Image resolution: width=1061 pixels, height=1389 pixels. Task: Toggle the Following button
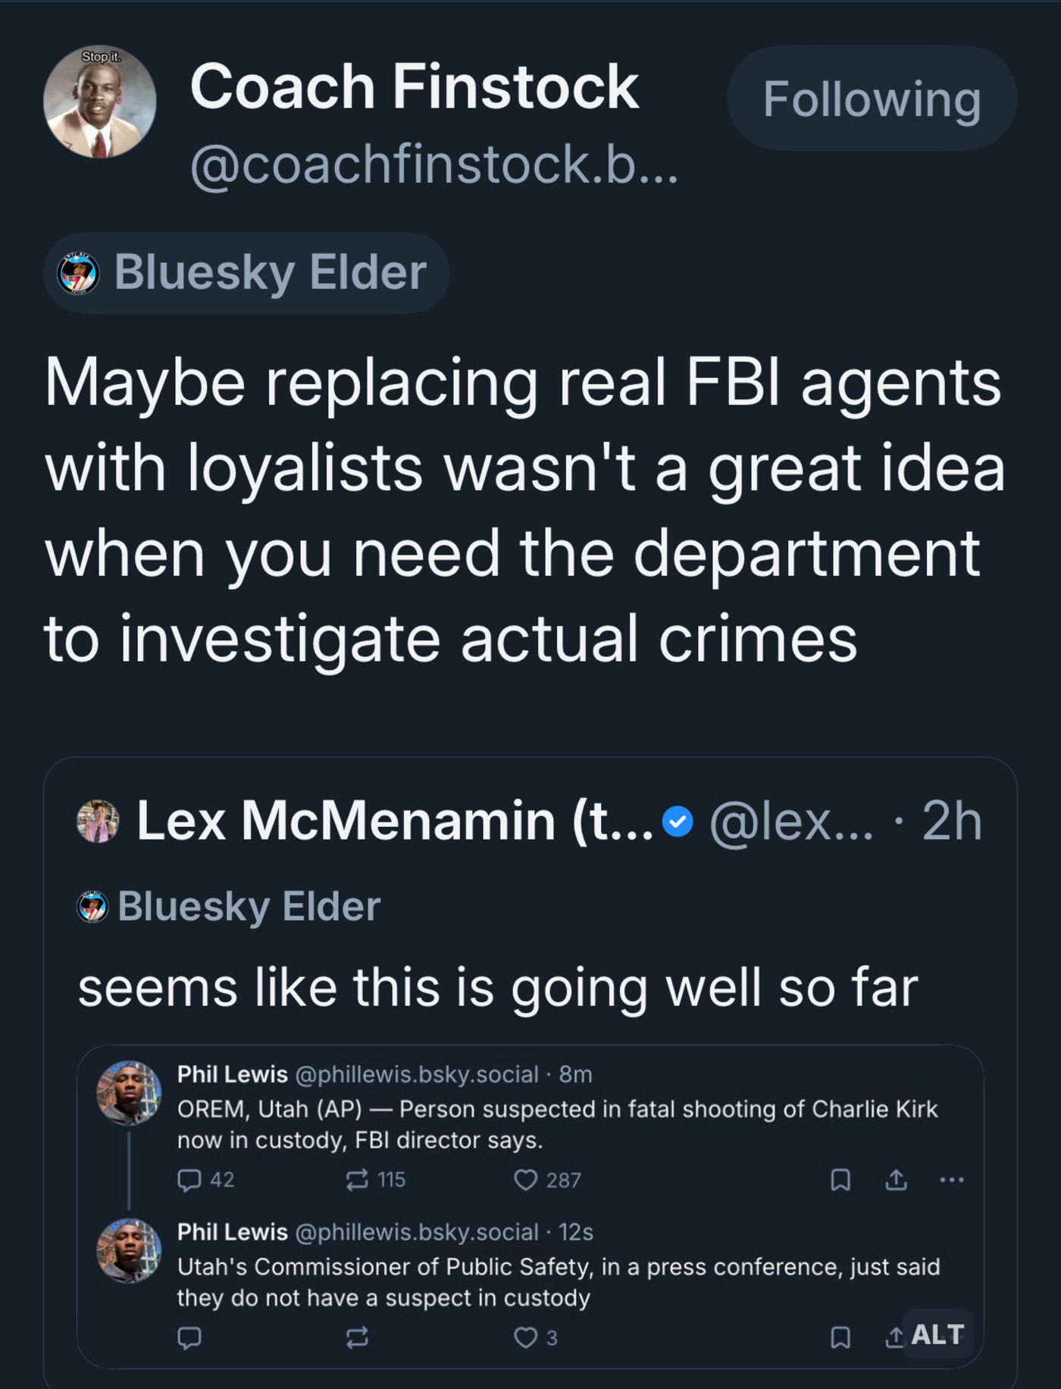point(872,99)
